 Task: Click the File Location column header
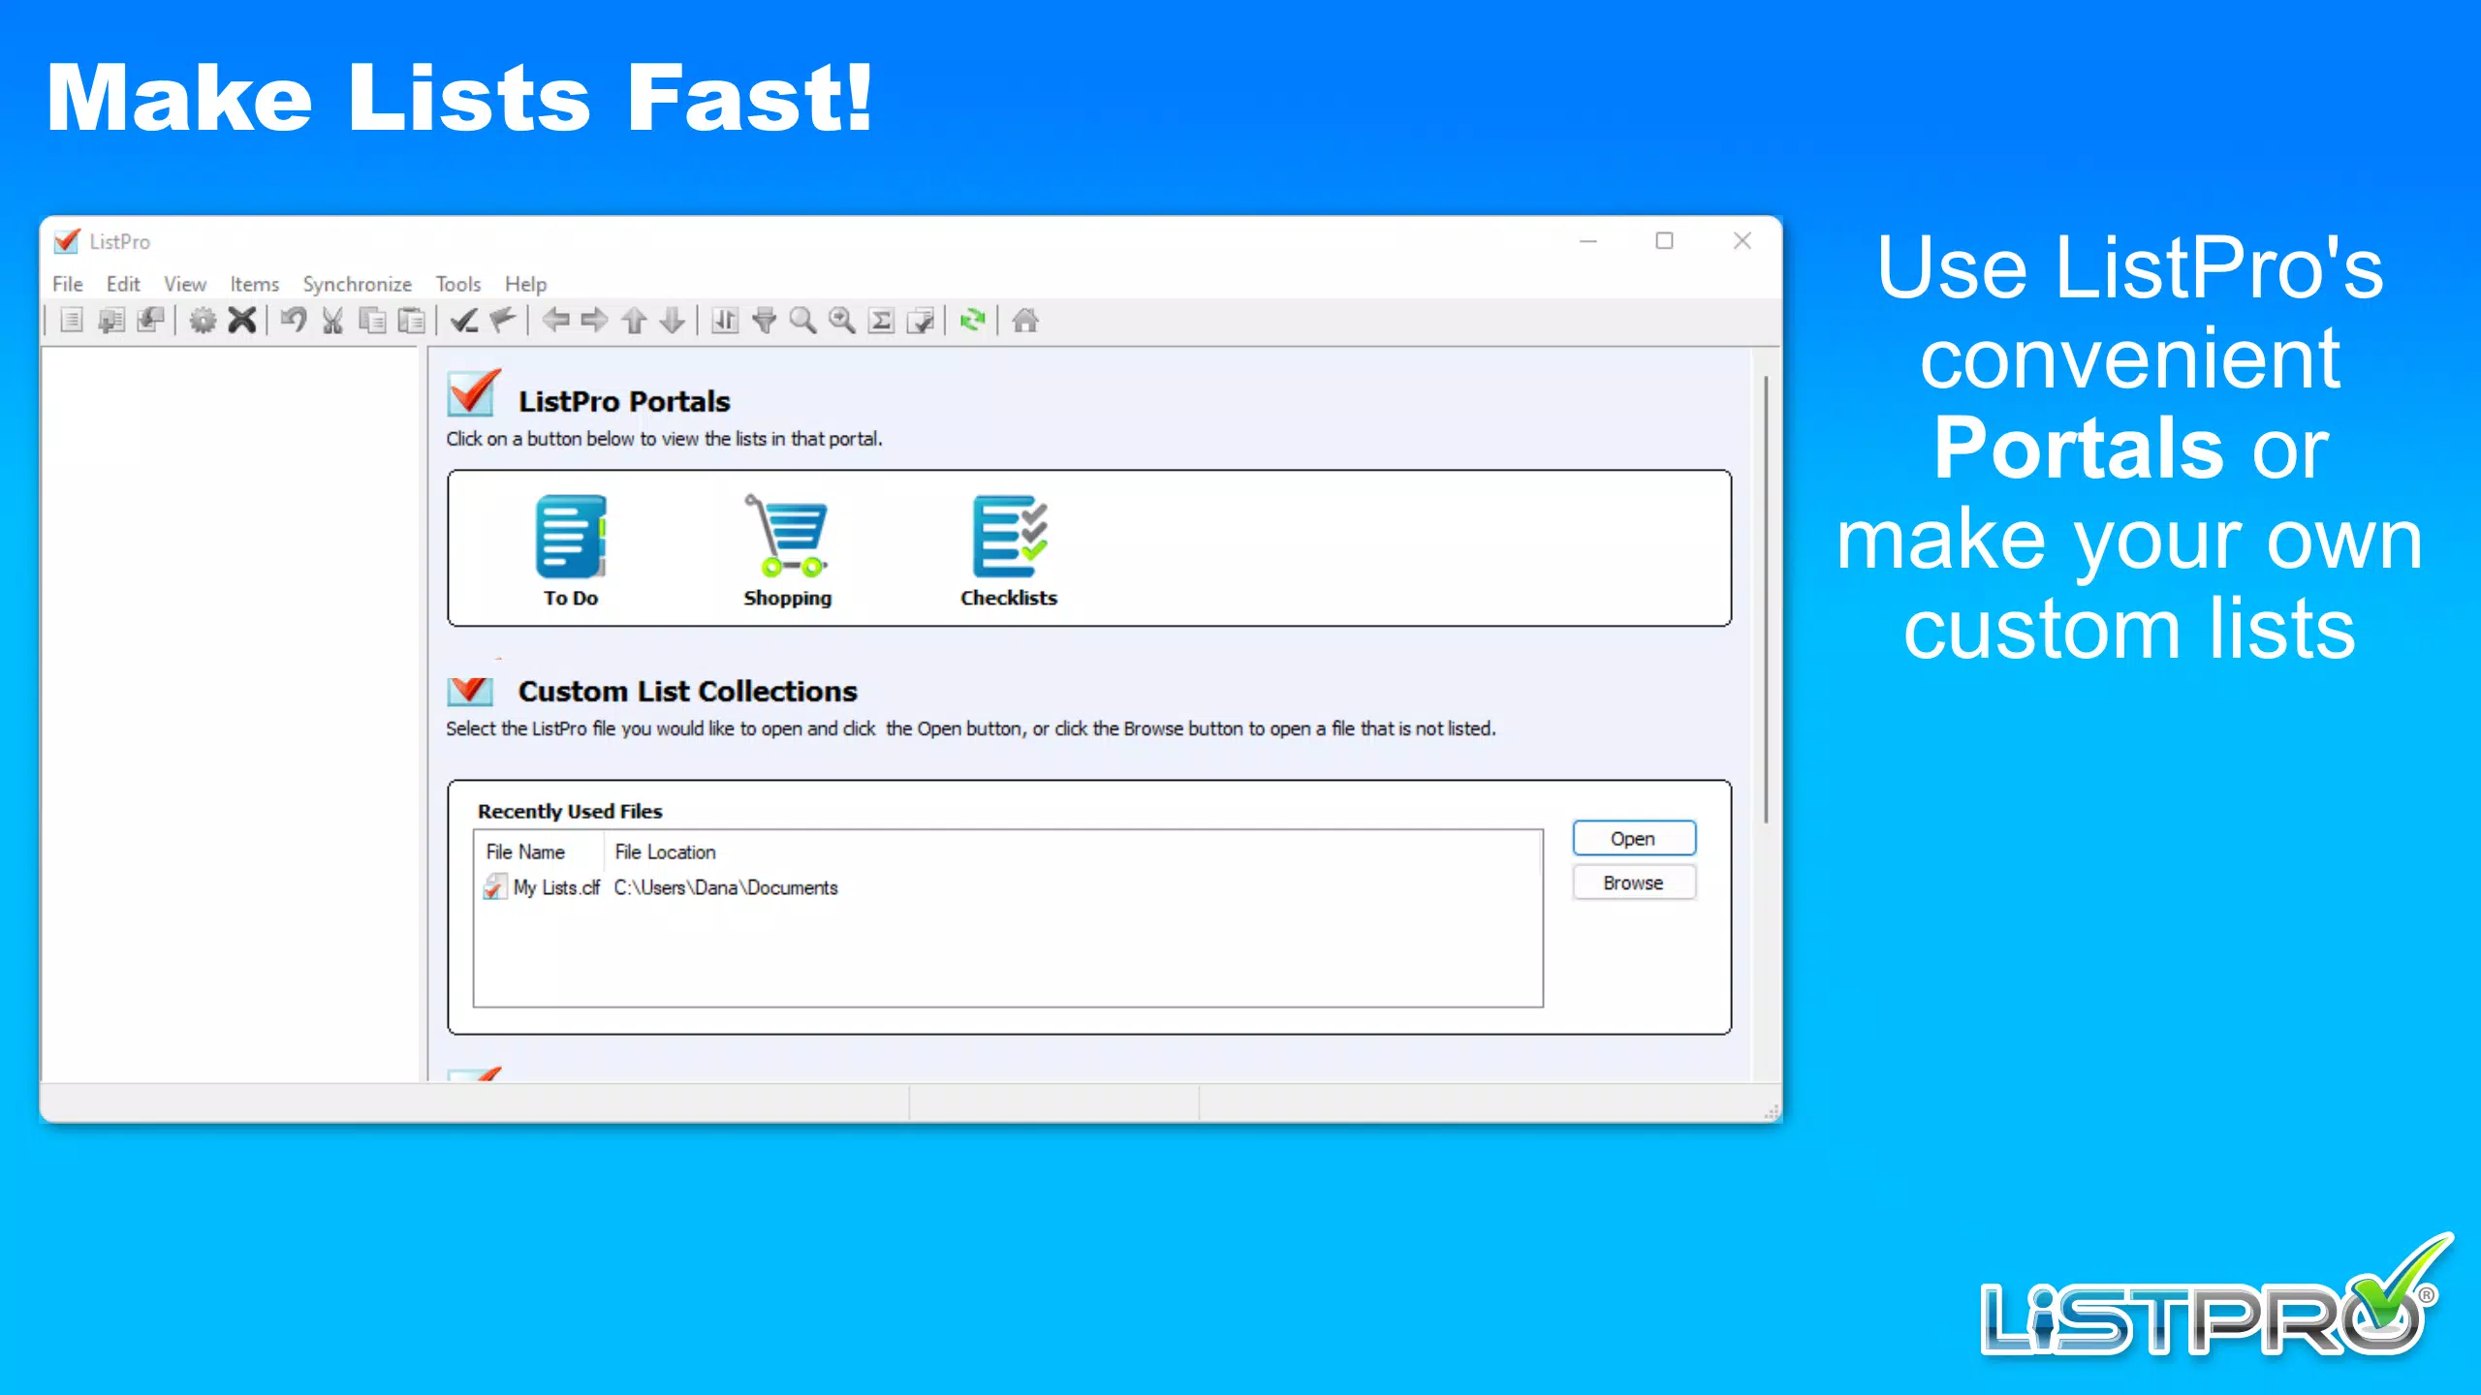click(665, 852)
